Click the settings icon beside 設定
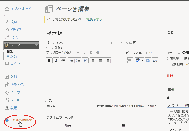This screenshot has width=189, height=131. pyautogui.click(x=7, y=108)
